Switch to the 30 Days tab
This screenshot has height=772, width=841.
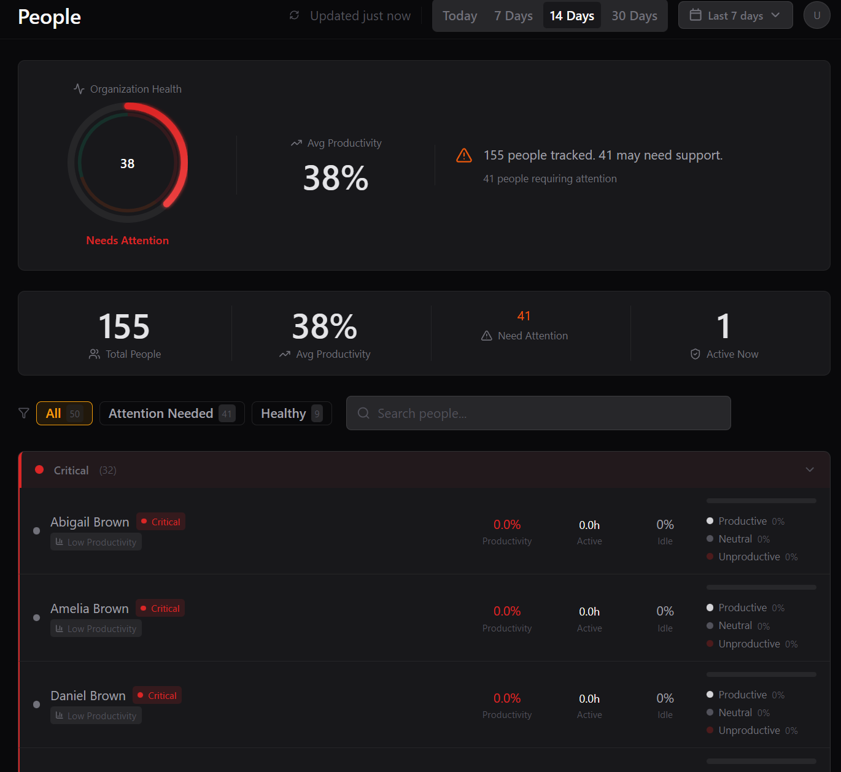click(x=634, y=16)
